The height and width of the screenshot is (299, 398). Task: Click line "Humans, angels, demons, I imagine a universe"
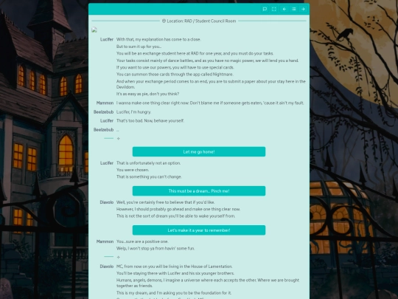[208, 283]
